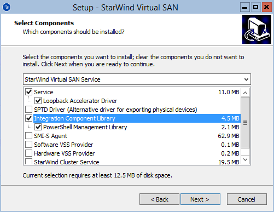Select 'Software VSS Provider' label

tap(63, 145)
